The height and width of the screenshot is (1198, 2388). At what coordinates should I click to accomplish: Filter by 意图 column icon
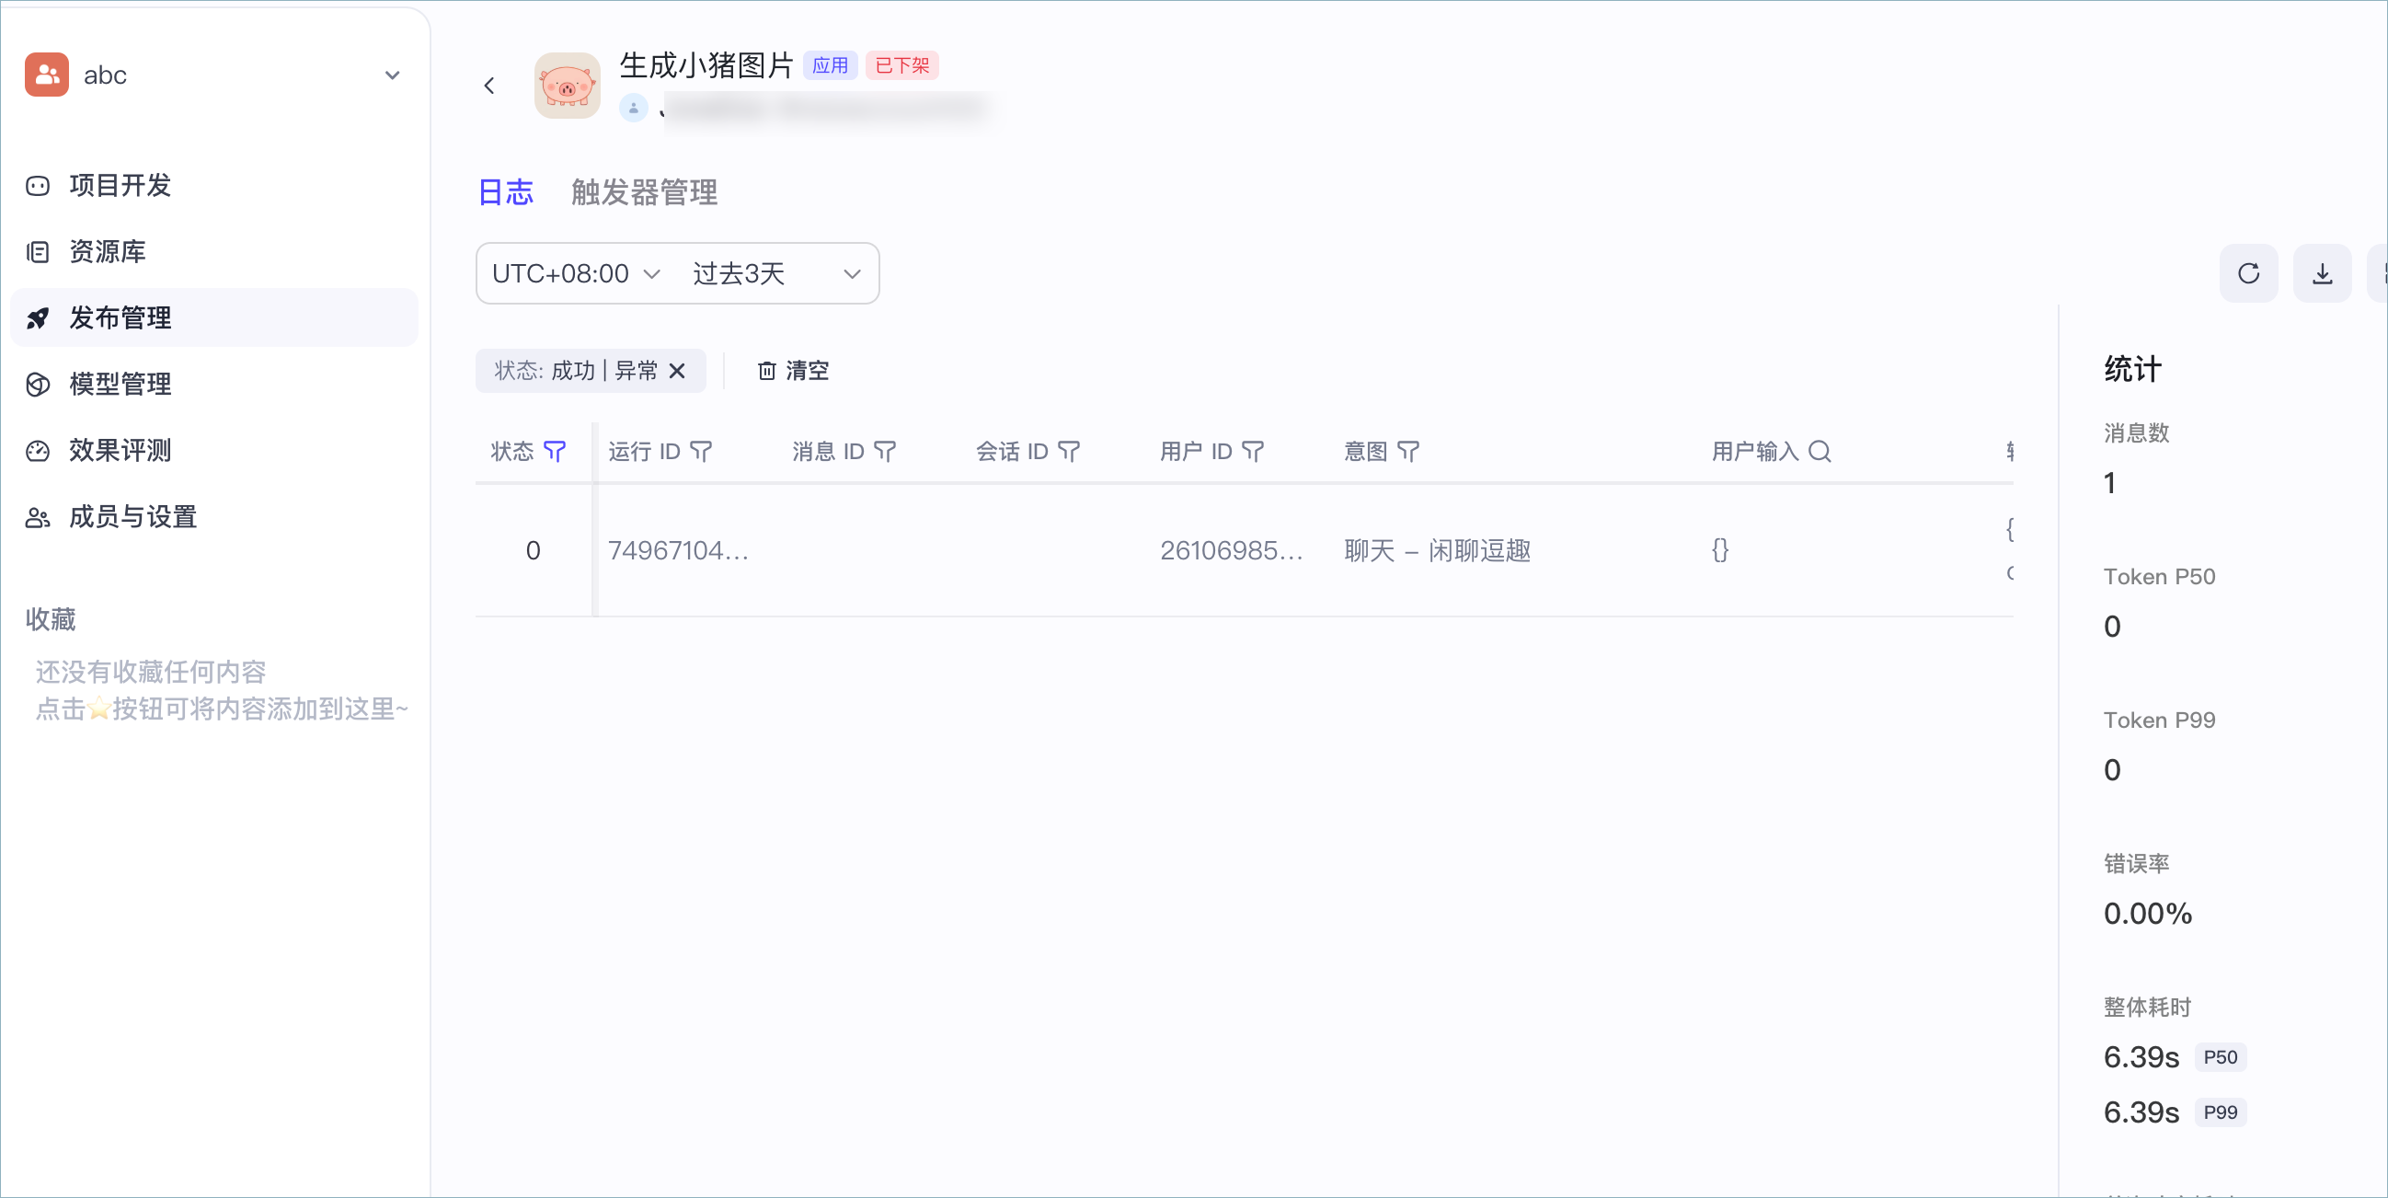pos(1409,452)
